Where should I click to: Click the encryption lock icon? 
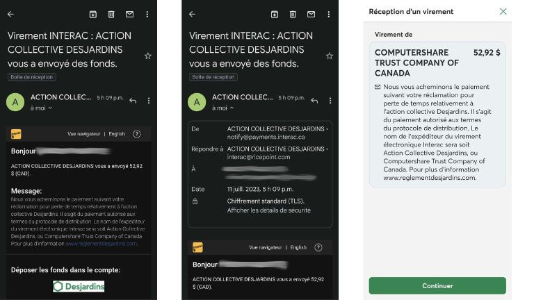195,201
